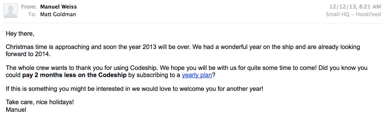Screen dimensions: 386x117
Task: Open the yearly plan link
Action: [x=197, y=75]
